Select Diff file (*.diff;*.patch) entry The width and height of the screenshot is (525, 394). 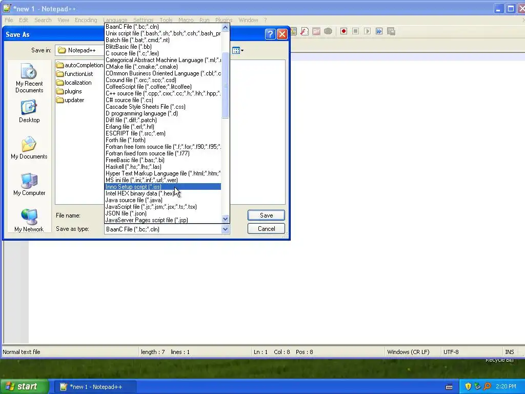coord(163,120)
